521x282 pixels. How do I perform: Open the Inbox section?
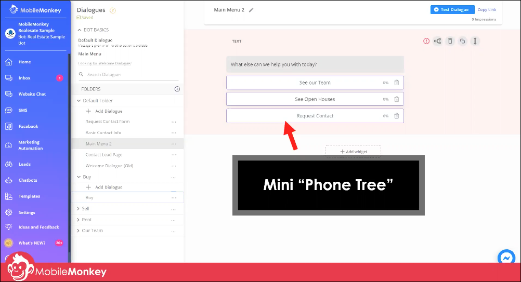(24, 78)
